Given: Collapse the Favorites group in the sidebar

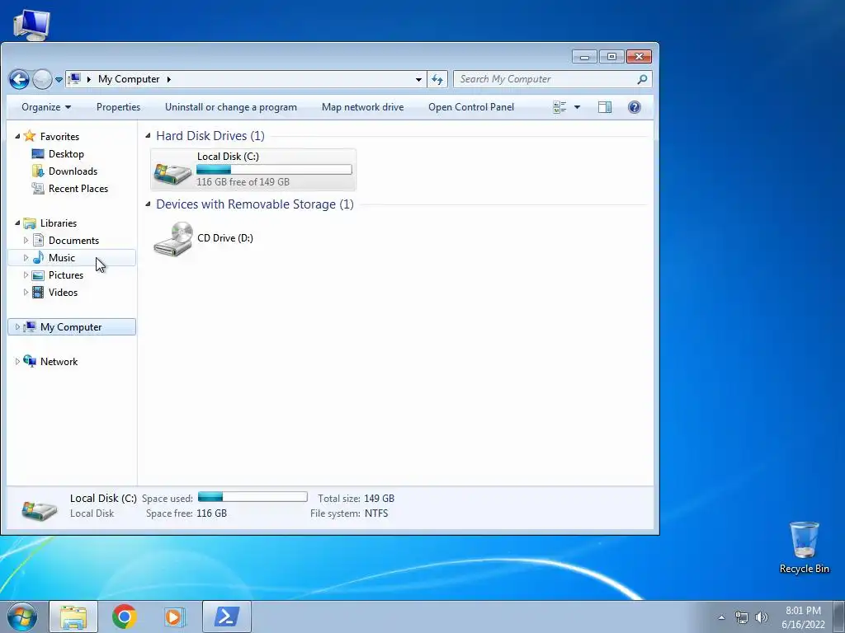Looking at the screenshot, I should 17,136.
